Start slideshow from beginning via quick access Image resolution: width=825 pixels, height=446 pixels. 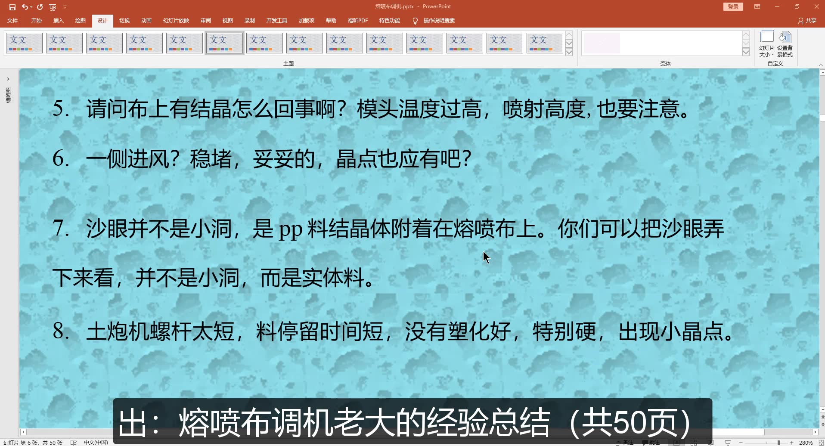pos(53,7)
